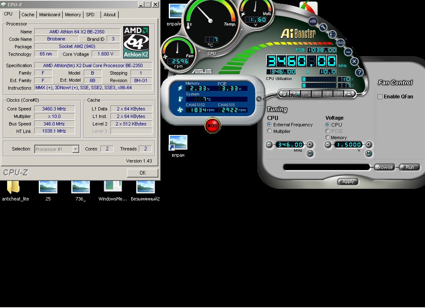This screenshot has width=425, height=308.
Task: Select CPU voltage radio option
Action: point(327,125)
